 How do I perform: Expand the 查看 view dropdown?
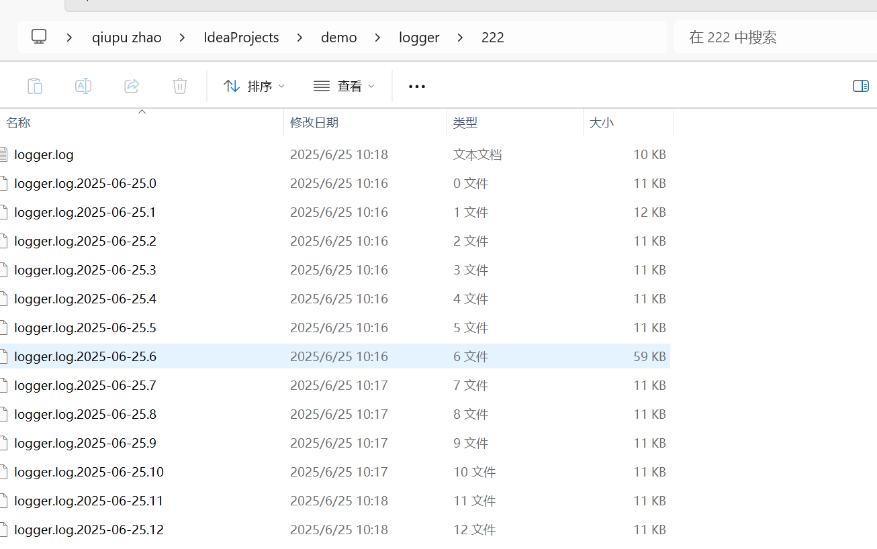point(343,86)
